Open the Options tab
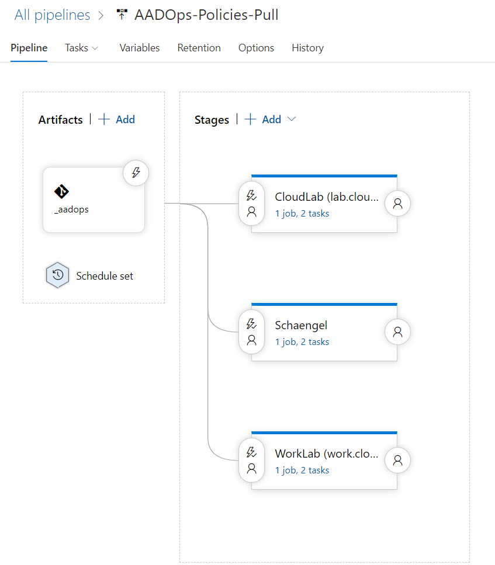 point(256,48)
